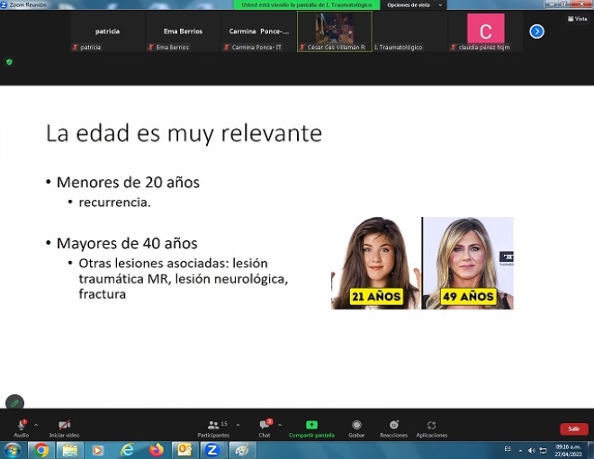Open the Participantes panel
The image size is (594, 459).
213,427
